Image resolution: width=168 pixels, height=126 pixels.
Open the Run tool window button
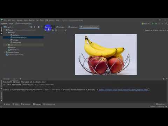click(x=7, y=104)
